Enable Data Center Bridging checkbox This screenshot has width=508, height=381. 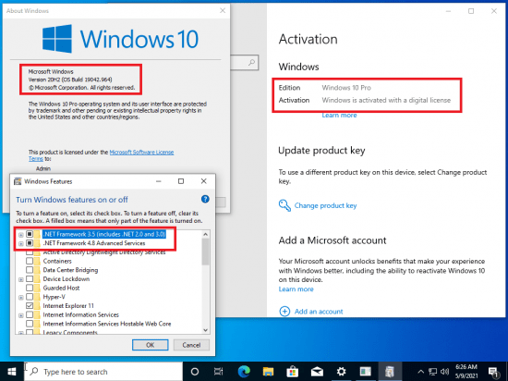click(30, 270)
